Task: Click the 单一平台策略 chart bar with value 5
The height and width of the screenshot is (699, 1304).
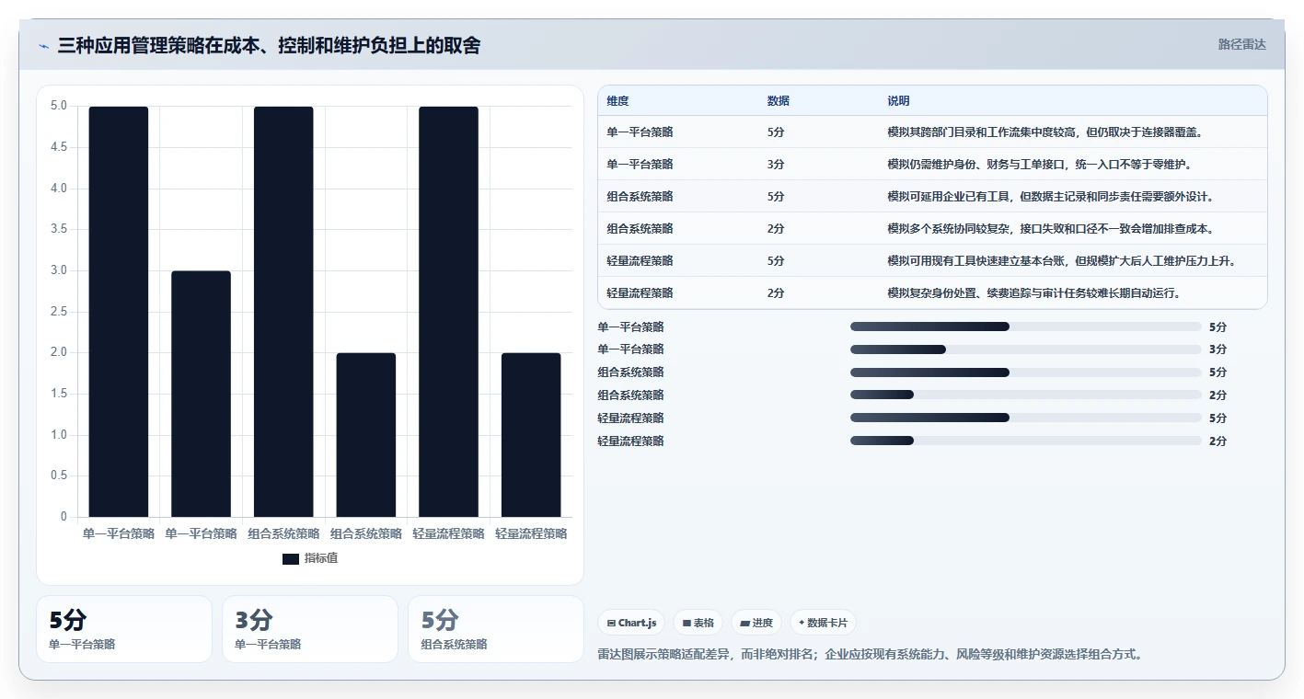Action: [x=119, y=312]
